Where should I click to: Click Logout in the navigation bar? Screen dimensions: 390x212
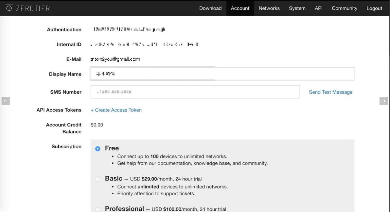point(374,8)
